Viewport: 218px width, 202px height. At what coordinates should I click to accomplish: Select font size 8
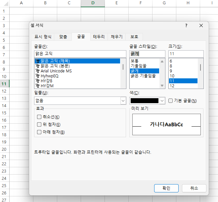pyautogui.click(x=183, y=66)
